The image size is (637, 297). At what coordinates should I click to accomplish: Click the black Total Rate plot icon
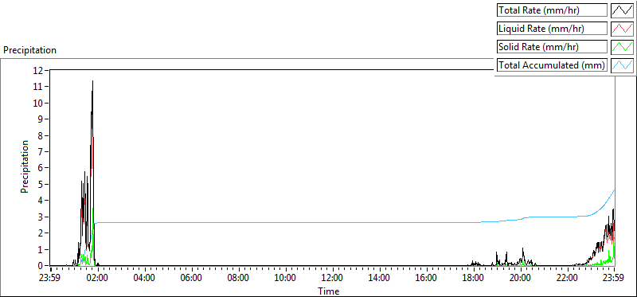pyautogui.click(x=622, y=10)
